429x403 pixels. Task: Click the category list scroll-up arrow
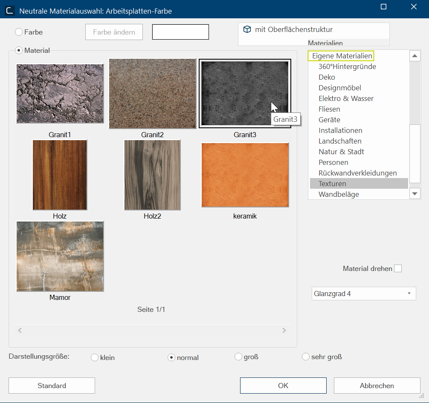[415, 56]
